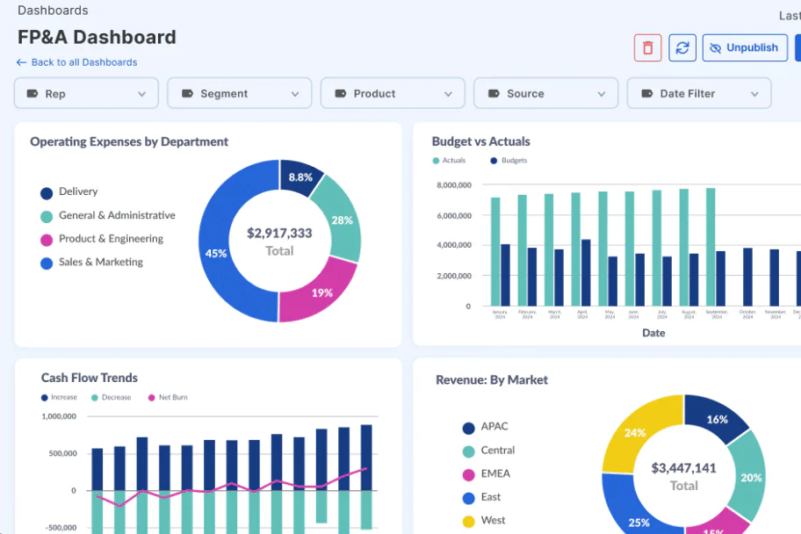This screenshot has height=534, width=801.
Task: Click the tag icon in Segment filter
Action: click(x=187, y=93)
